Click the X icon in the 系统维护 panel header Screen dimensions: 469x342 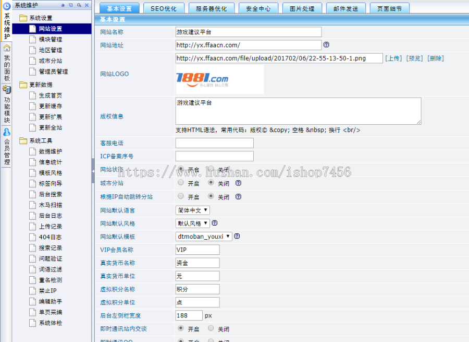87,5
